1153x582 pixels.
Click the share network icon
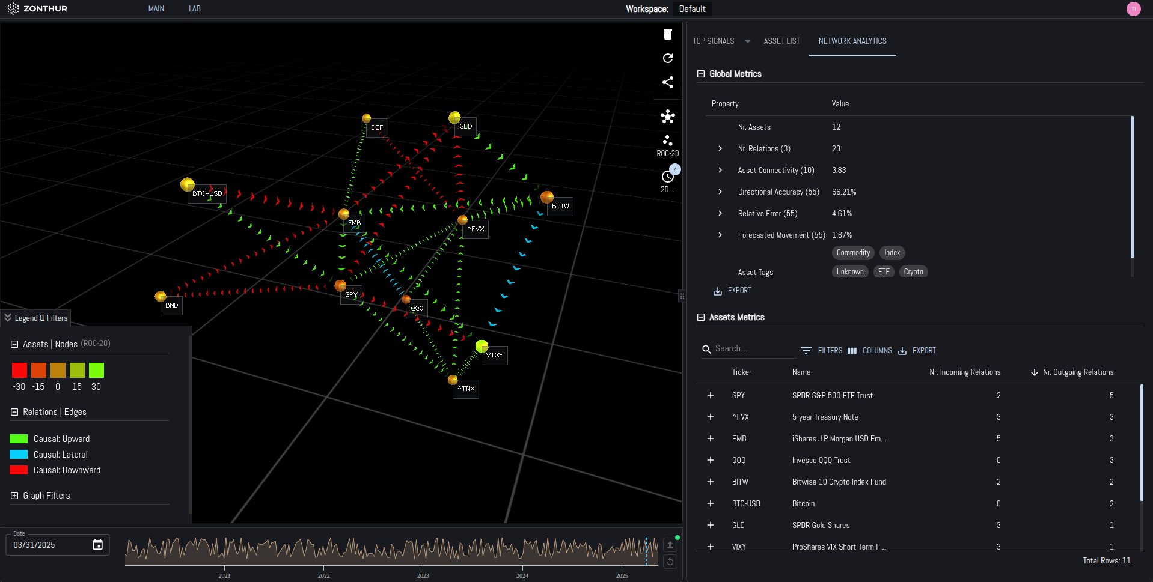click(x=667, y=82)
